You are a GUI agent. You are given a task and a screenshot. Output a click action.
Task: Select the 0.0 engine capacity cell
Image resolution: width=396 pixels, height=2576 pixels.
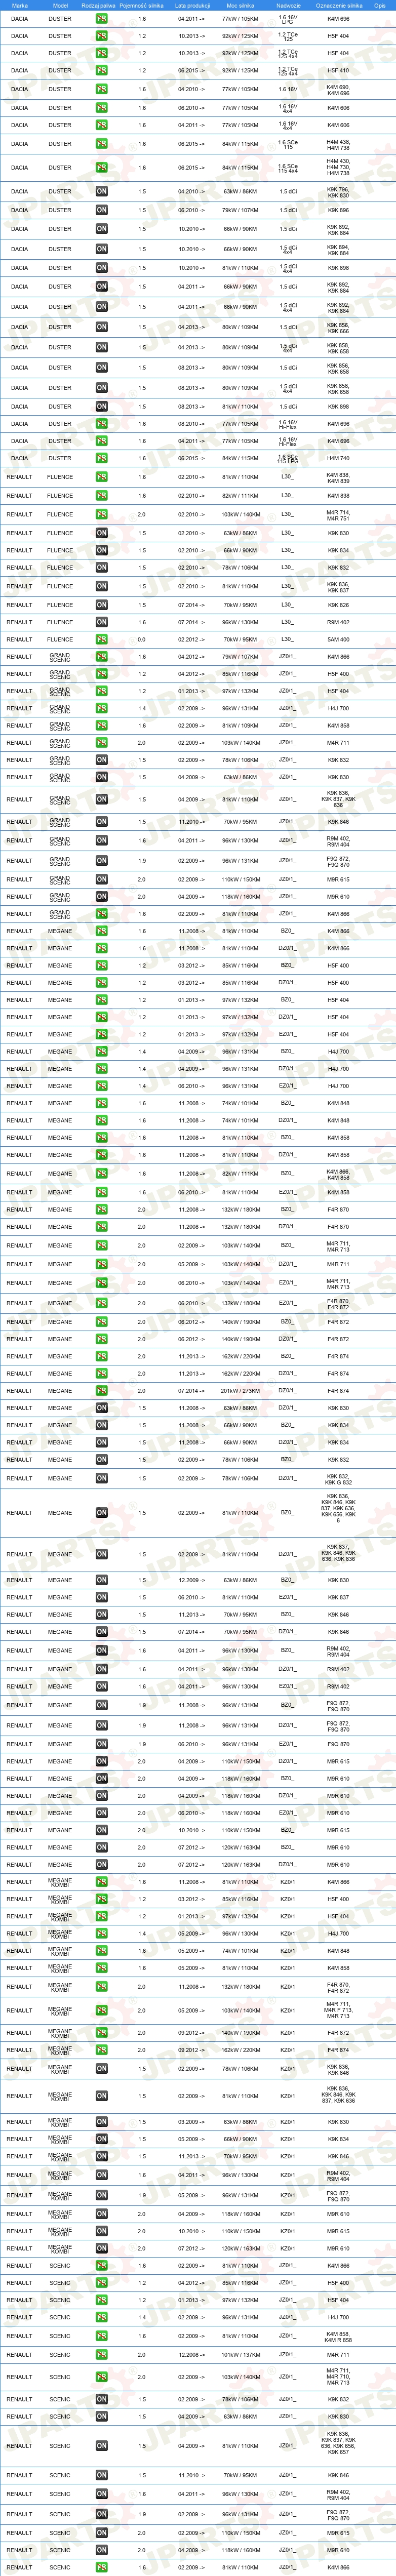[142, 639]
